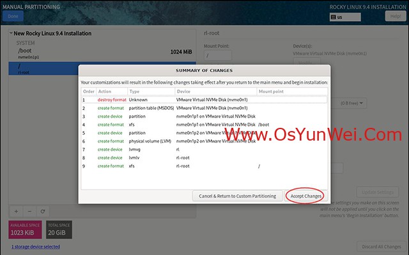Click Cancel & Return to Custom Partitioning
The height and width of the screenshot is (255, 409).
(237, 196)
